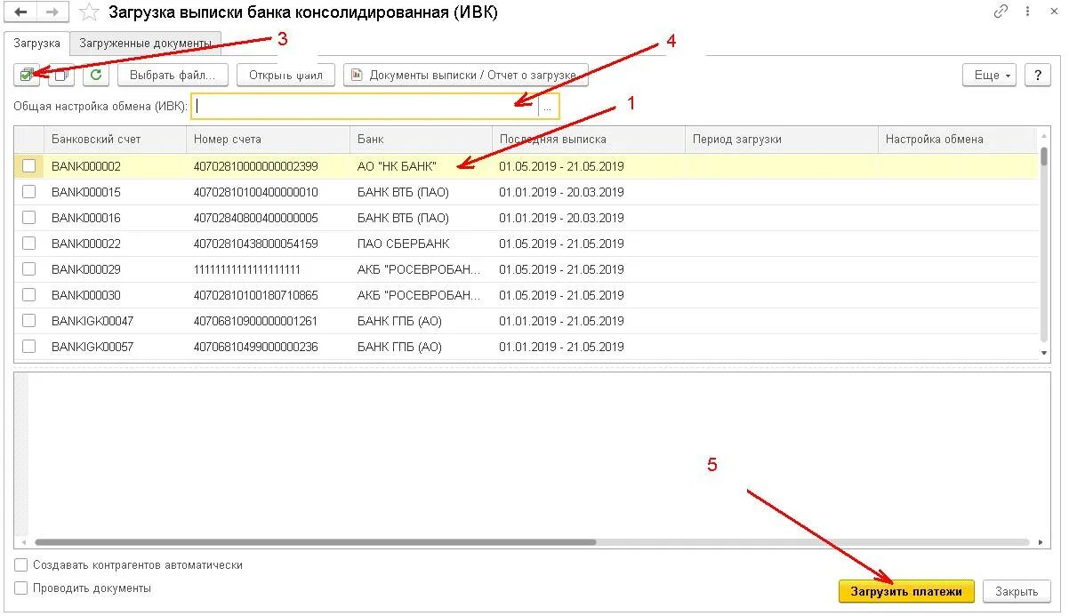This screenshot has height=616, width=1069.
Task: Click 'BANKIGK00057' account name cell
Action: [115, 347]
